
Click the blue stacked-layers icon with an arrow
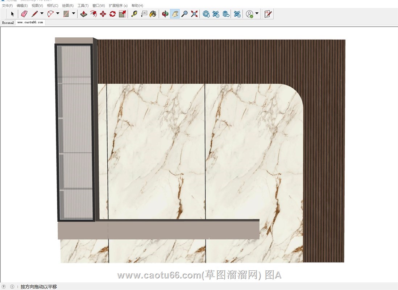point(226,14)
